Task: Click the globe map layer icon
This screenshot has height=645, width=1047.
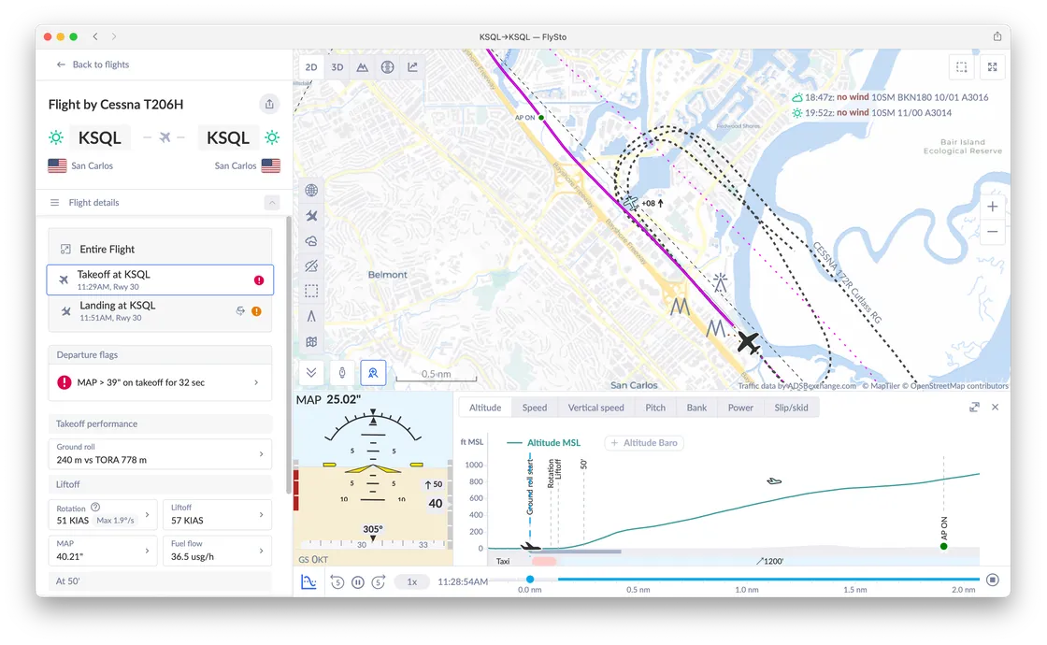Action: (311, 191)
